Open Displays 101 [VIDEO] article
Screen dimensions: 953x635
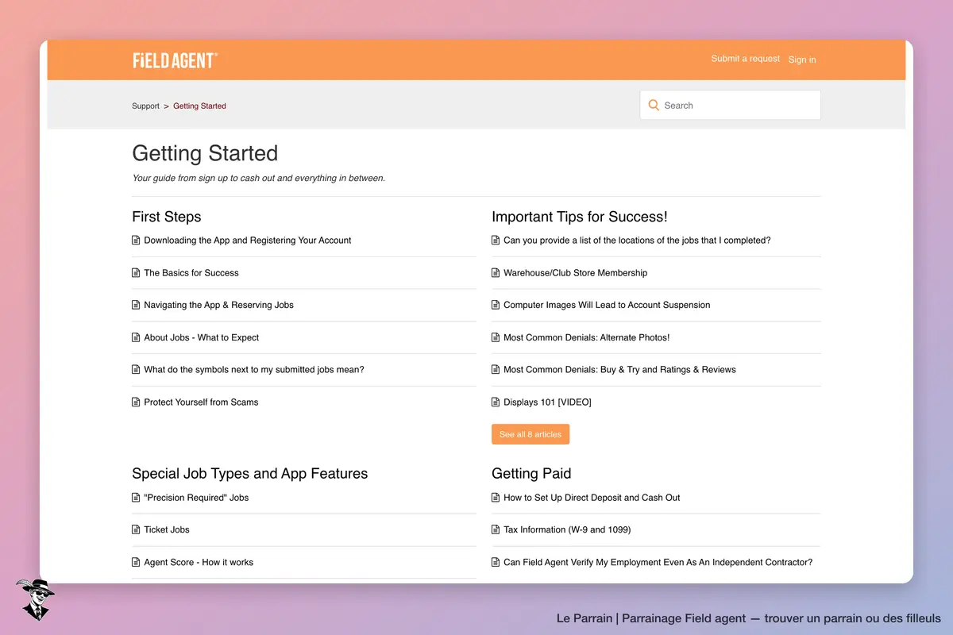pyautogui.click(x=547, y=402)
